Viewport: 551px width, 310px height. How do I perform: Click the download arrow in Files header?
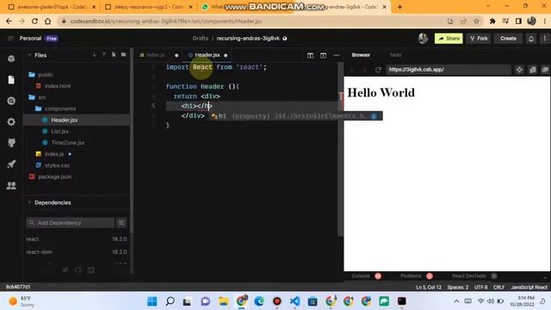[94, 55]
